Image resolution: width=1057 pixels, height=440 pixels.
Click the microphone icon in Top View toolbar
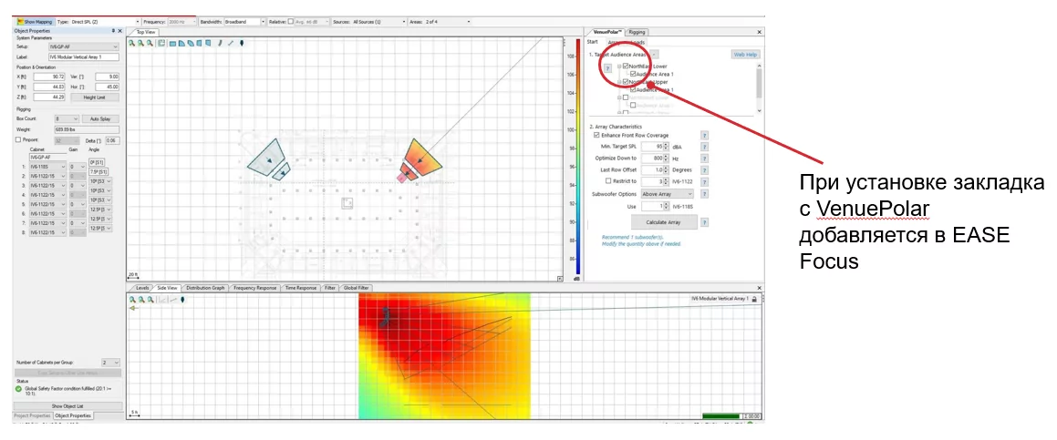(241, 43)
